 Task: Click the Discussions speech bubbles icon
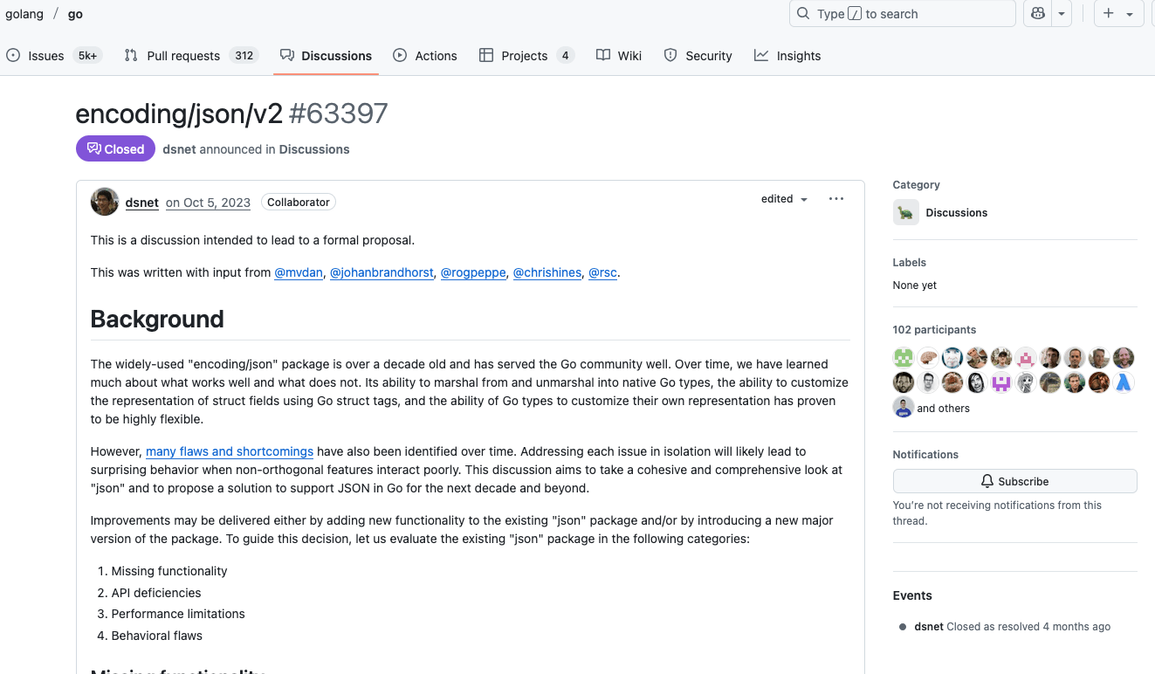[x=287, y=55]
